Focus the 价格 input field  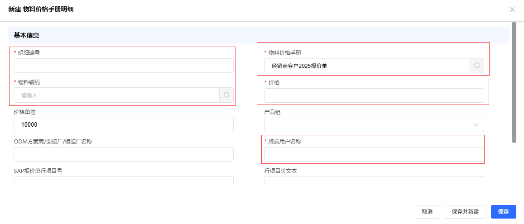tap(374, 95)
